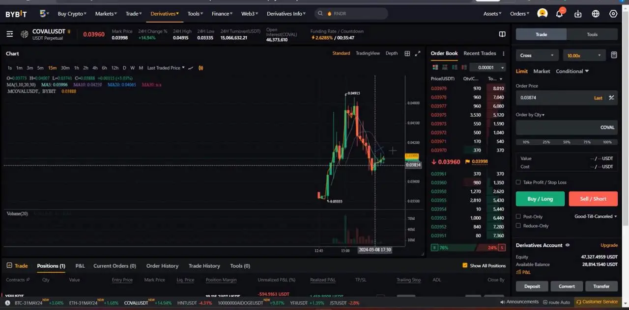Open the Last Traded Price dropdown
629x310 pixels.
166,68
